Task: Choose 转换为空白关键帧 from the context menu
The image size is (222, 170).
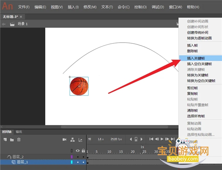Action: (201, 81)
